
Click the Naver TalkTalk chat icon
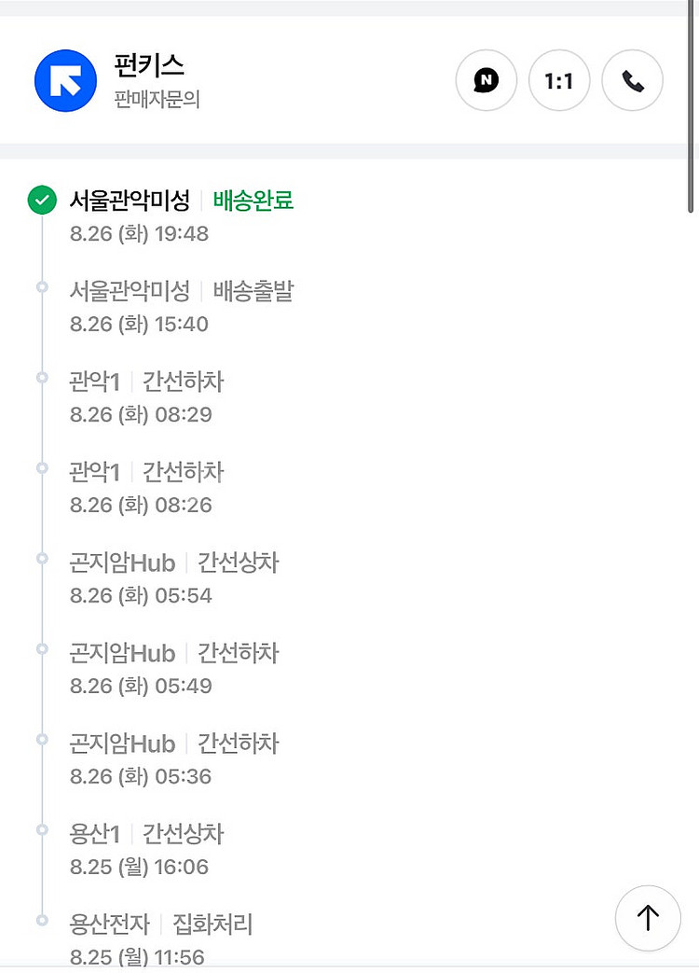pos(486,80)
